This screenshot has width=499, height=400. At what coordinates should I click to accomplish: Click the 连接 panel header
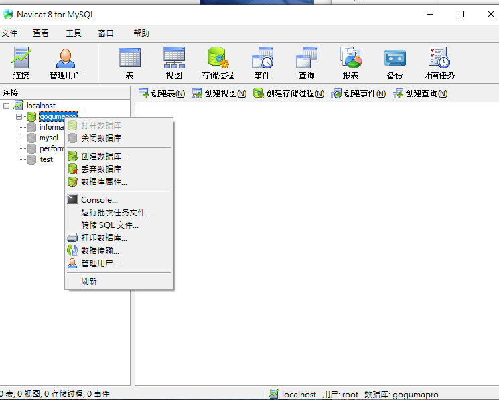click(65, 93)
